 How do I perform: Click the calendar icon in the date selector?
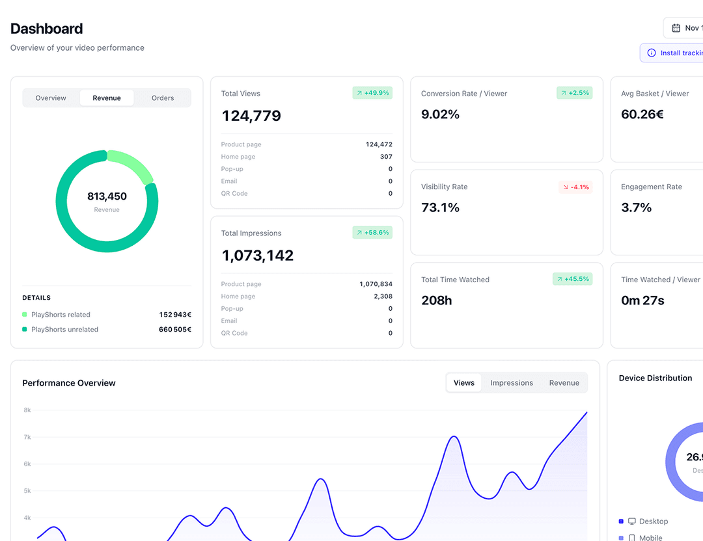pyautogui.click(x=678, y=27)
